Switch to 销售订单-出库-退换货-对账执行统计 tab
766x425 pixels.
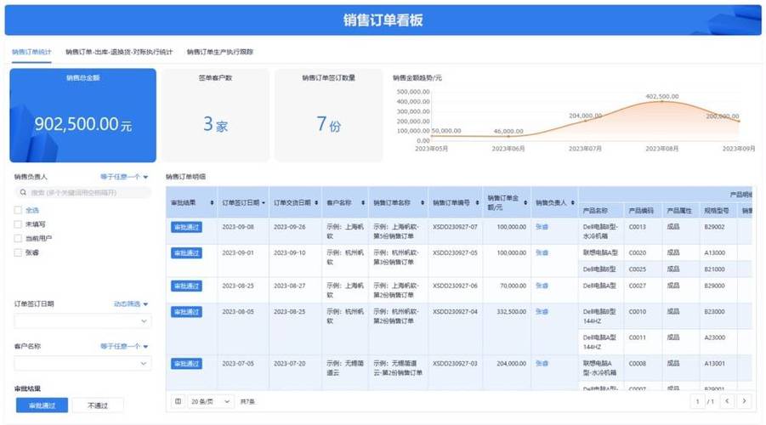pyautogui.click(x=119, y=52)
